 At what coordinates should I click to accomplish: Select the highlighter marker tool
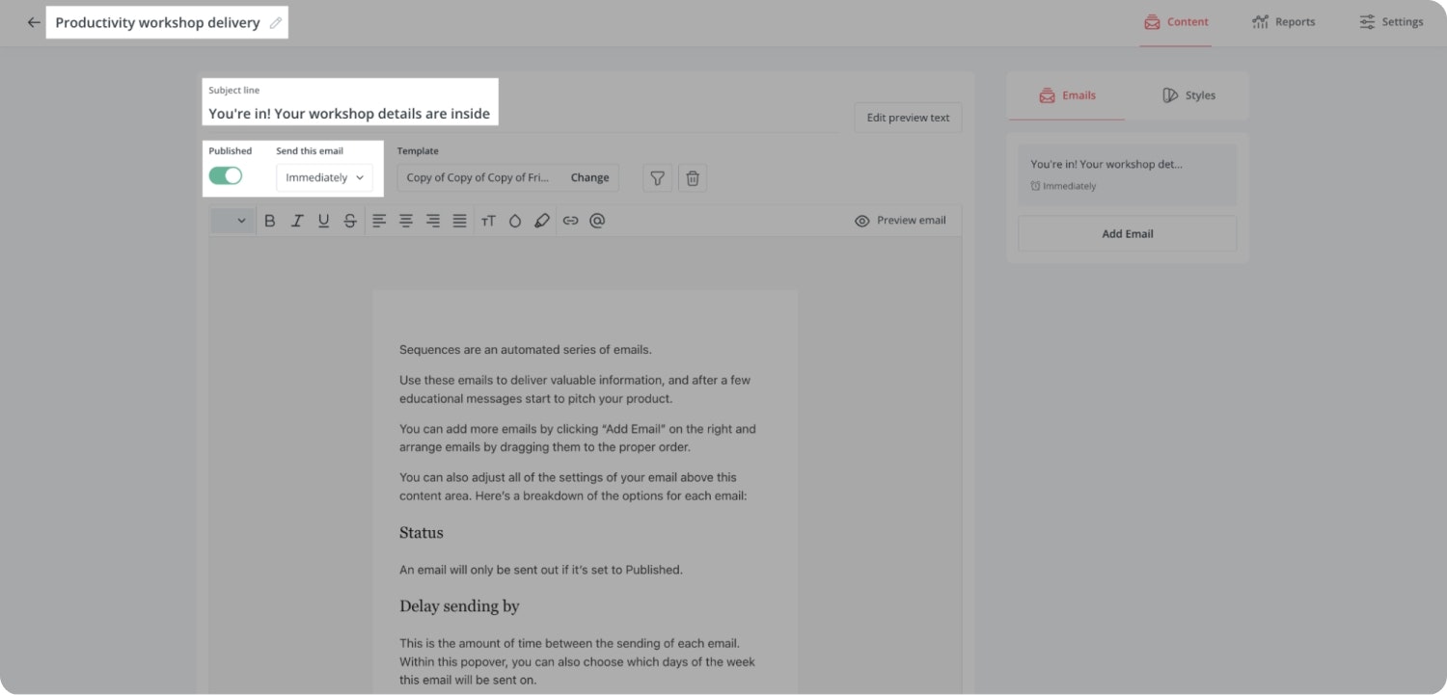[x=542, y=221]
